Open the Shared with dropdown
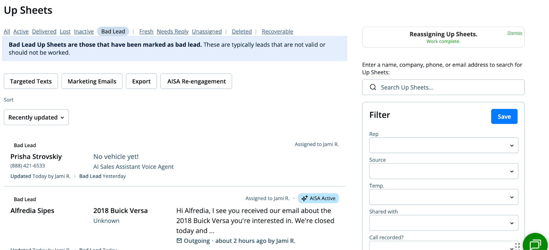Screen dimensions: 549x250 [x=444, y=223]
